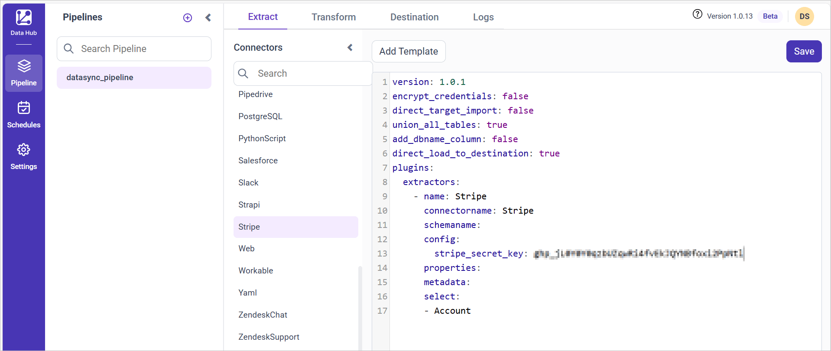831x351 pixels.
Task: Switch to the Destination tab
Action: coord(415,17)
